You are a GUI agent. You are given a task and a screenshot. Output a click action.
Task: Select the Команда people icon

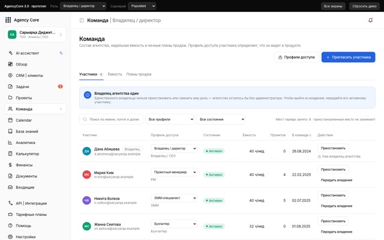pos(10,109)
